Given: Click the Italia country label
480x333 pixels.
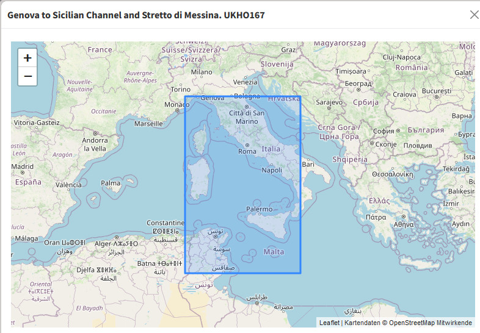Looking at the screenshot, I should click(x=271, y=149).
